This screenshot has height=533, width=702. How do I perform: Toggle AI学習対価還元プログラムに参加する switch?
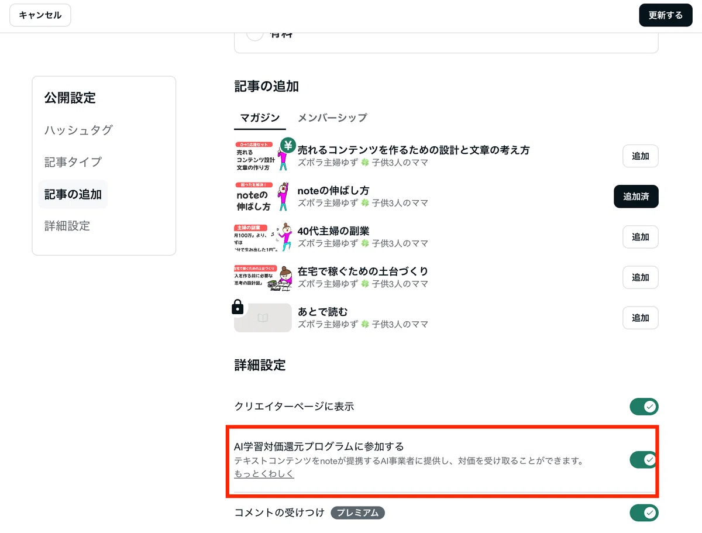(x=644, y=460)
